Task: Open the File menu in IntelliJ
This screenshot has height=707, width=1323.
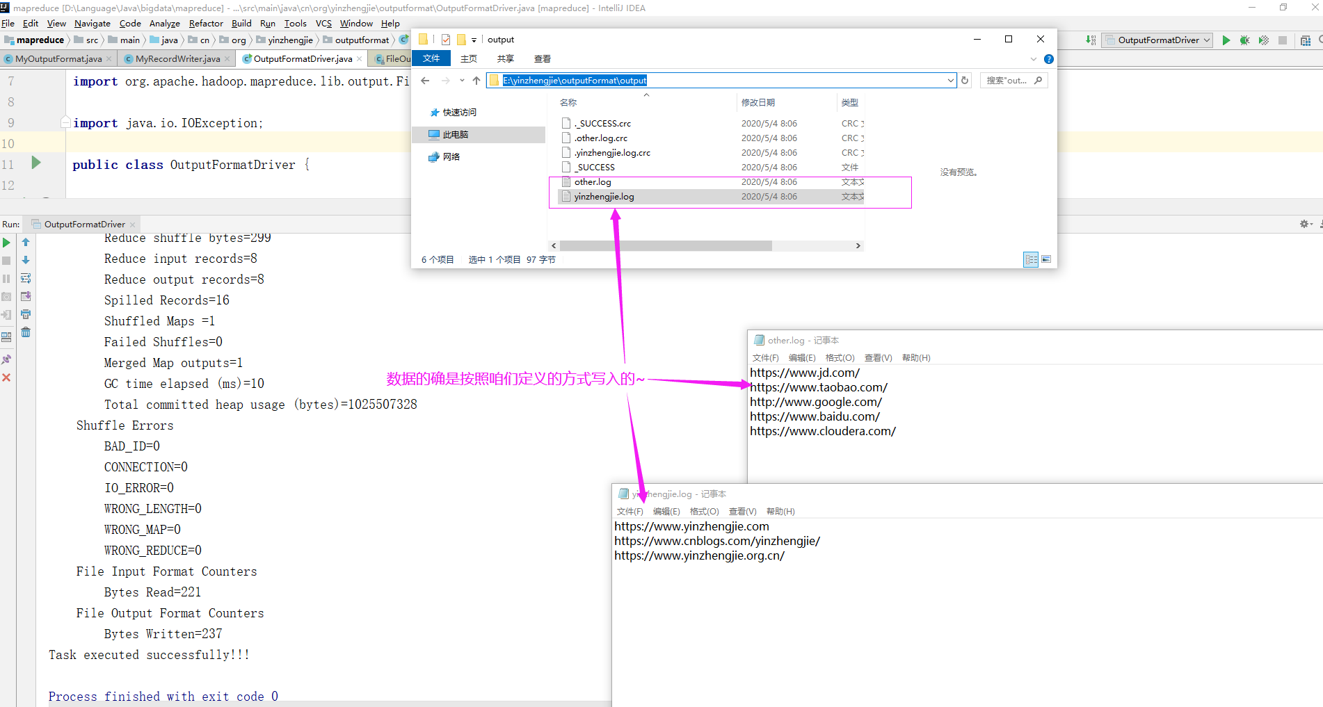Action: [8, 24]
